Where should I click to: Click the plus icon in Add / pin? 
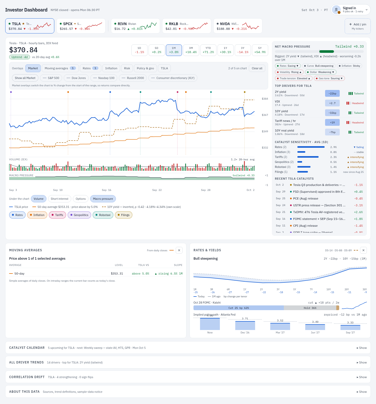tap(350, 24)
